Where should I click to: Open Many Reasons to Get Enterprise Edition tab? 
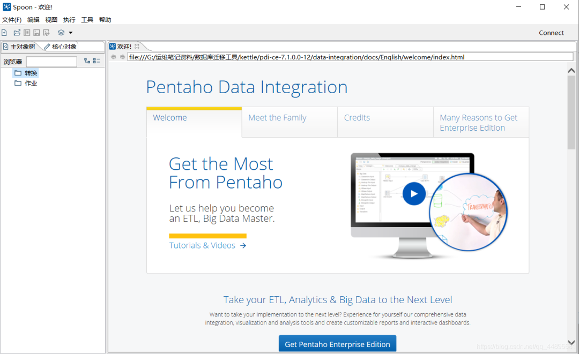(481, 122)
